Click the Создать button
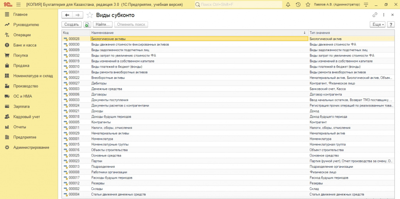This screenshot has width=400, height=199. [71, 25]
